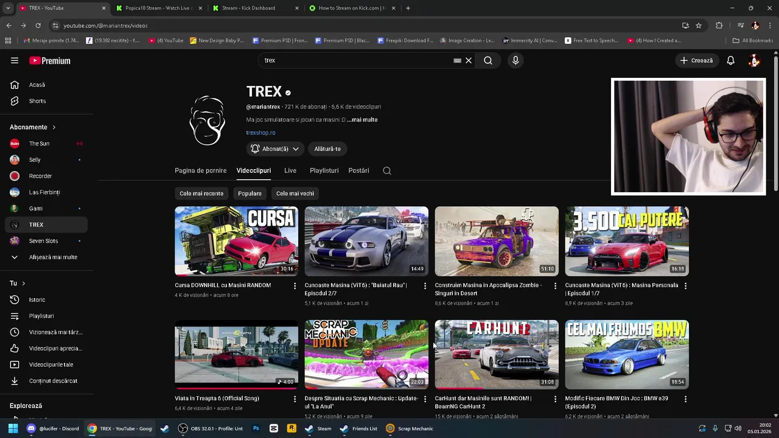Open options for Modific Fiecare BMW video
Viewport: 779px width, 438px height.
click(685, 399)
